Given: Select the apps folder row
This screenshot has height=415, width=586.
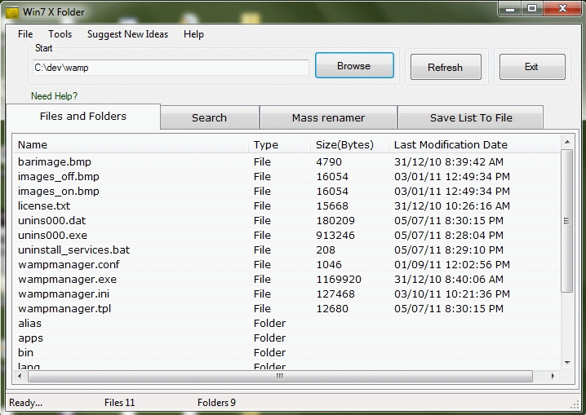Looking at the screenshot, I should 286,338.
